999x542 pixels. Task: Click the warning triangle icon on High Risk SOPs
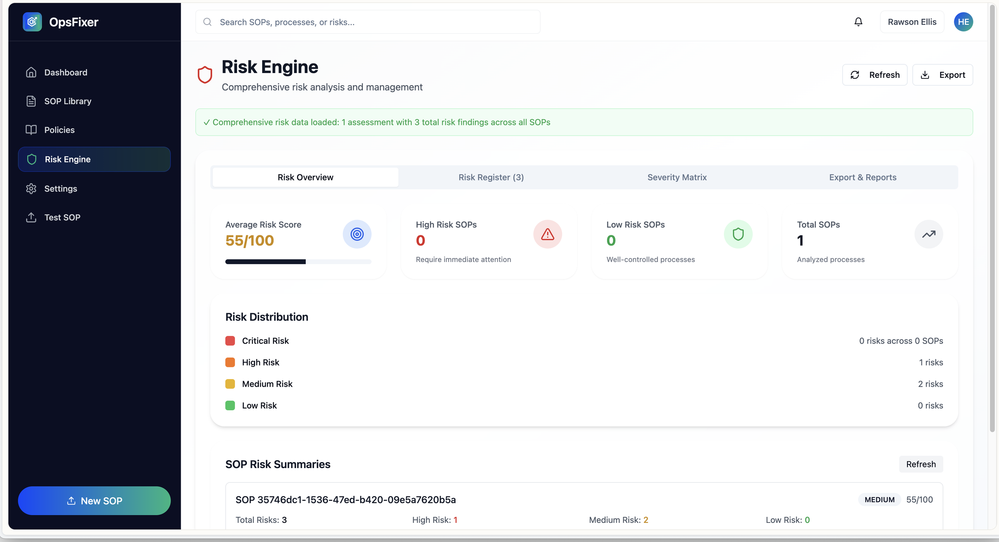[547, 234]
